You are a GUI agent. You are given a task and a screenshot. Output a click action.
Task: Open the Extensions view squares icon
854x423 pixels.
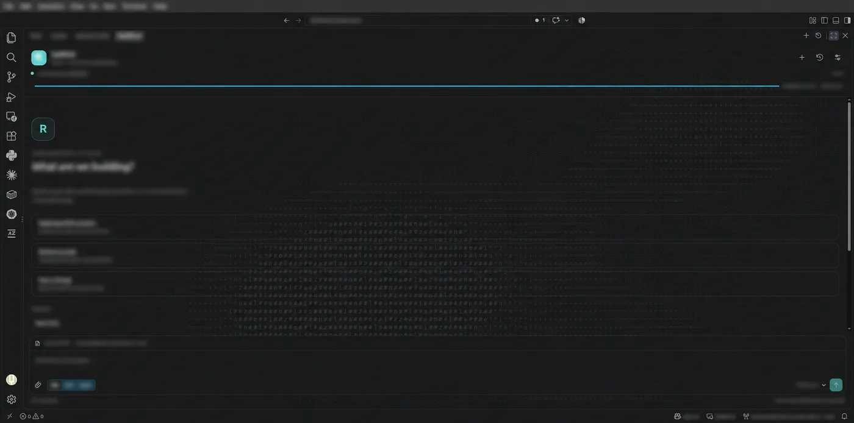pyautogui.click(x=11, y=136)
